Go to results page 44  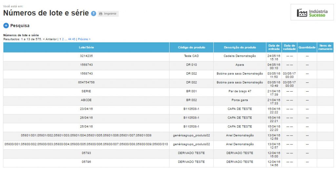click(x=70, y=39)
